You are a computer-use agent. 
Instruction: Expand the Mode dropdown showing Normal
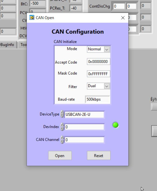click(x=107, y=49)
